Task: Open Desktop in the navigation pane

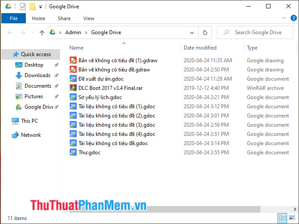Action: (34, 65)
